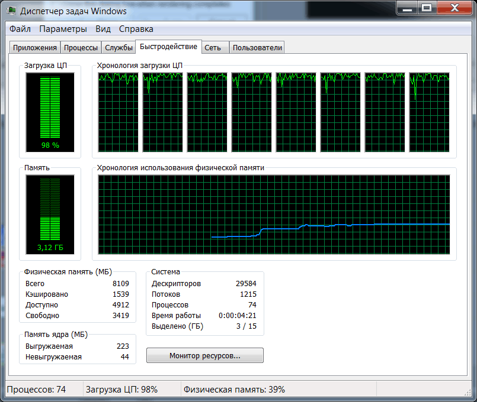Click status bar text Физическая память: 39%

point(234,390)
